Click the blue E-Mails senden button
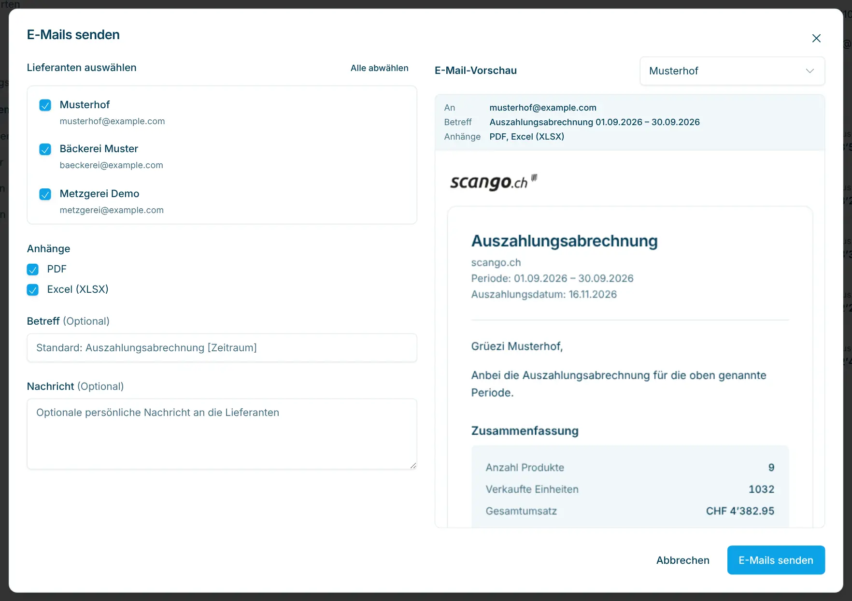 coord(776,560)
